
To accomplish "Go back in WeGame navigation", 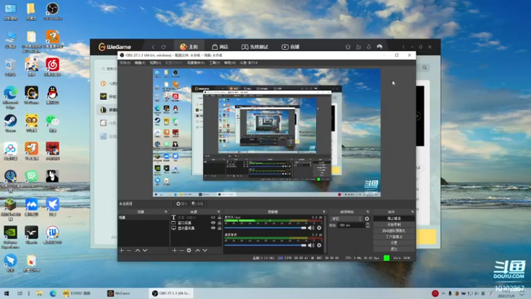I will pyautogui.click(x=153, y=47).
